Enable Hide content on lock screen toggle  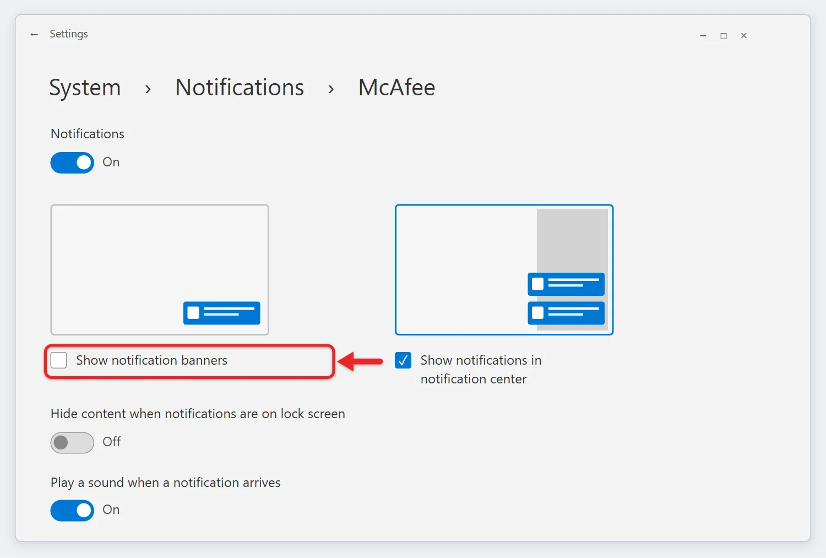(72, 442)
